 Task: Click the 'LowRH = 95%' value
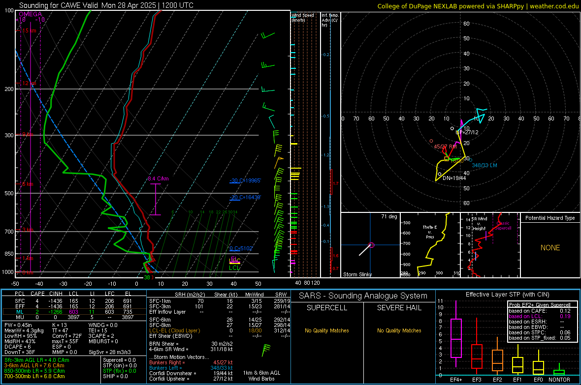(x=21, y=336)
